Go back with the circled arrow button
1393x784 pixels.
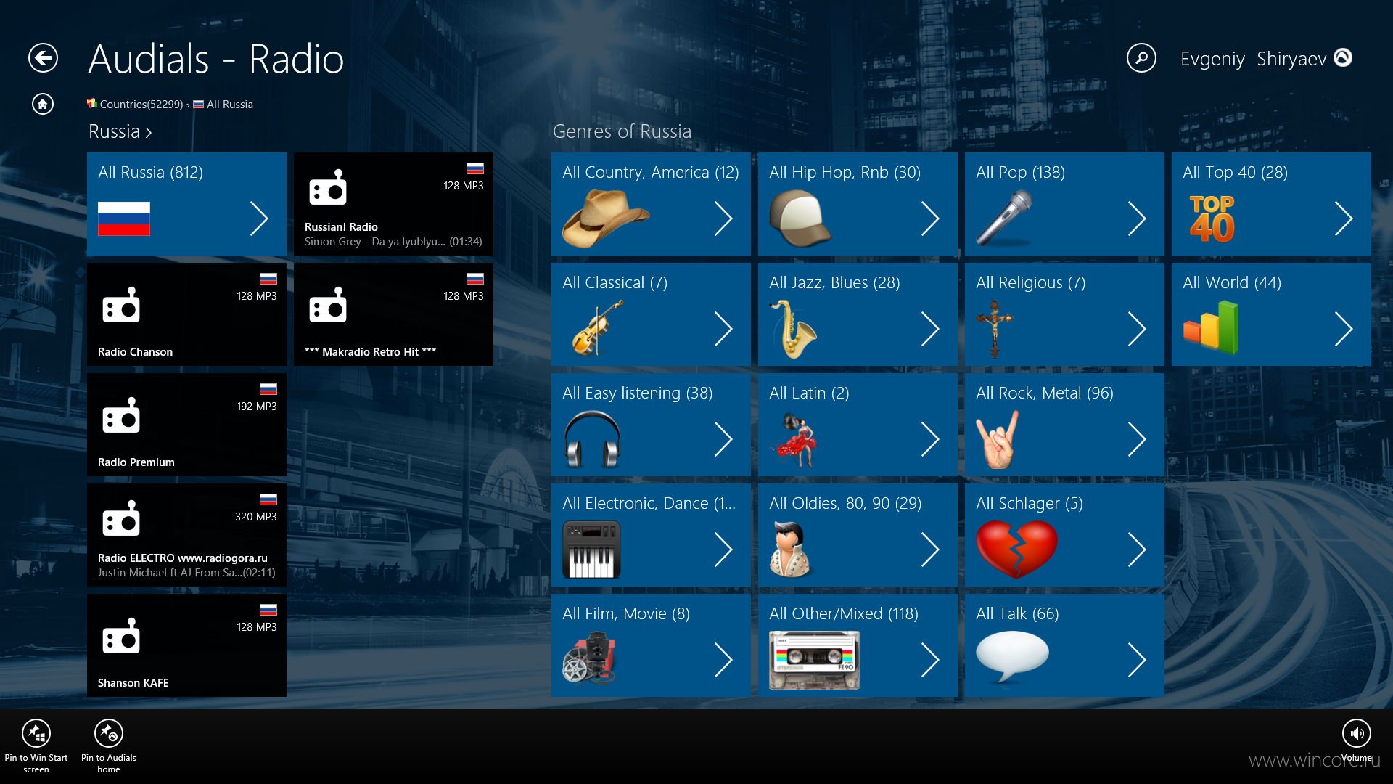[x=43, y=58]
